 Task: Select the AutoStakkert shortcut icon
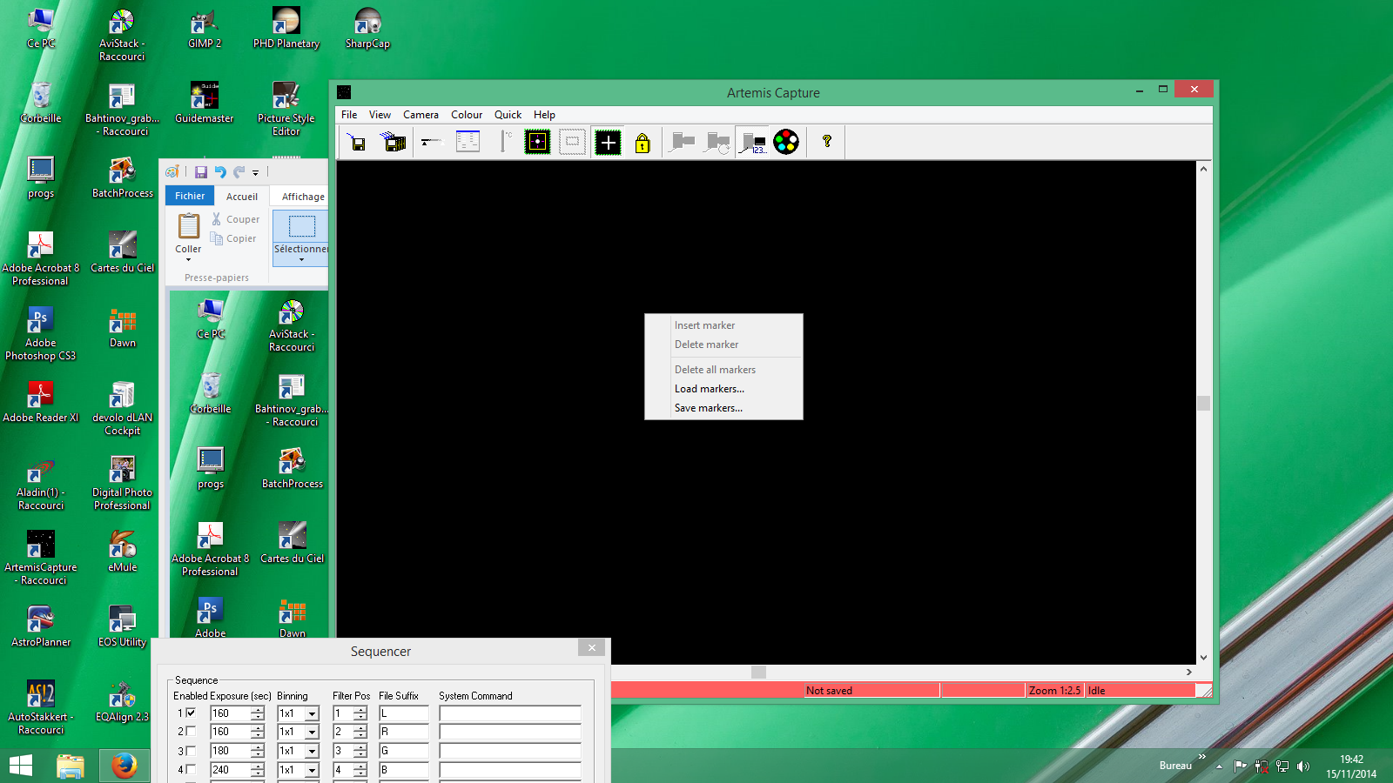pyautogui.click(x=41, y=707)
